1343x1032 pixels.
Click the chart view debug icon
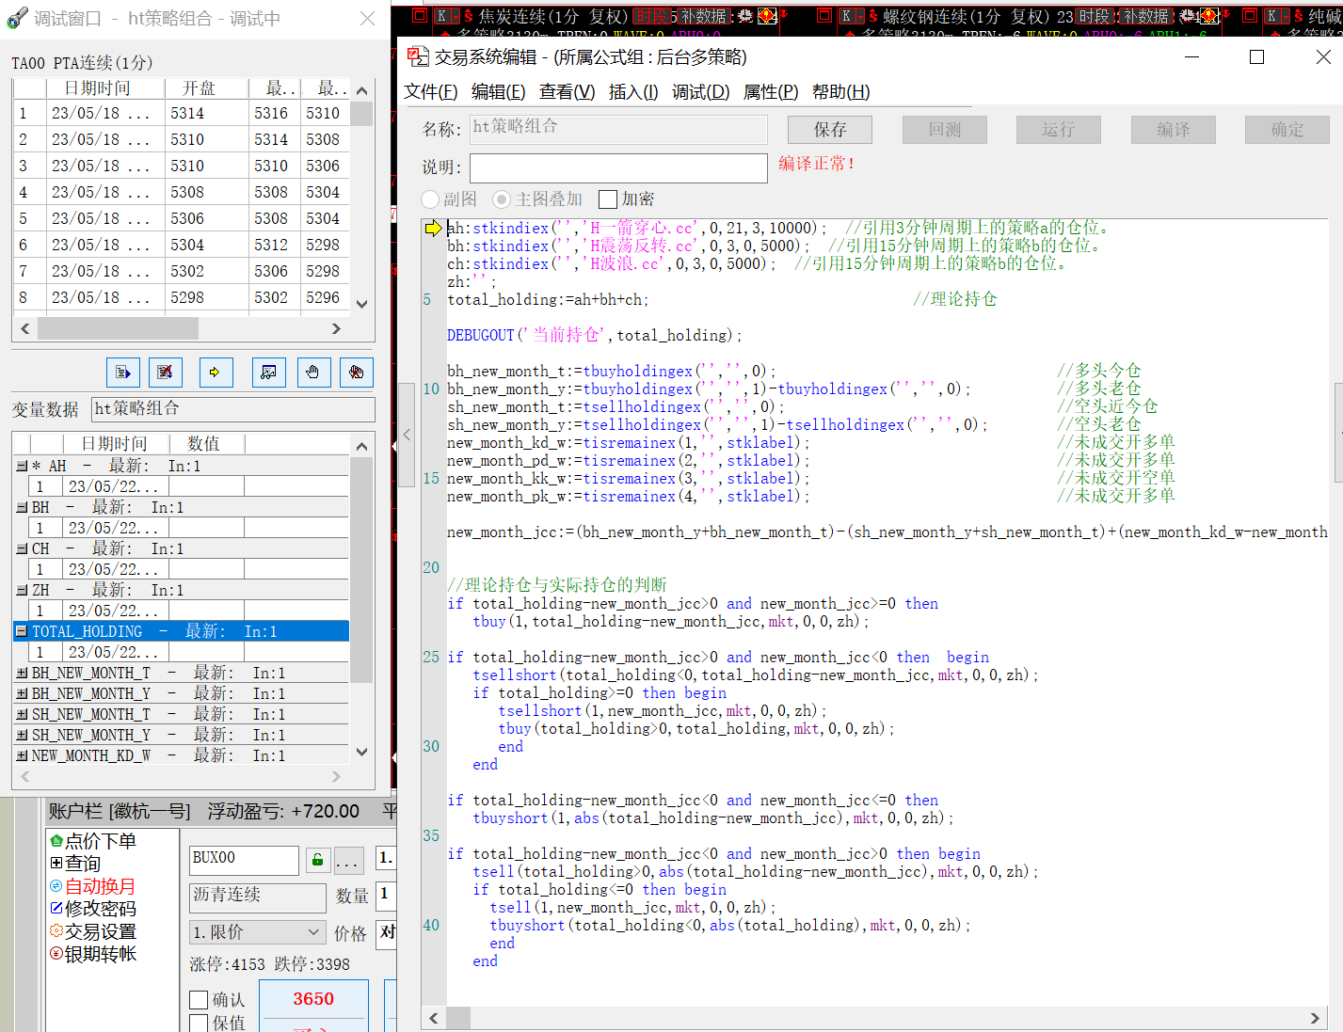point(269,373)
